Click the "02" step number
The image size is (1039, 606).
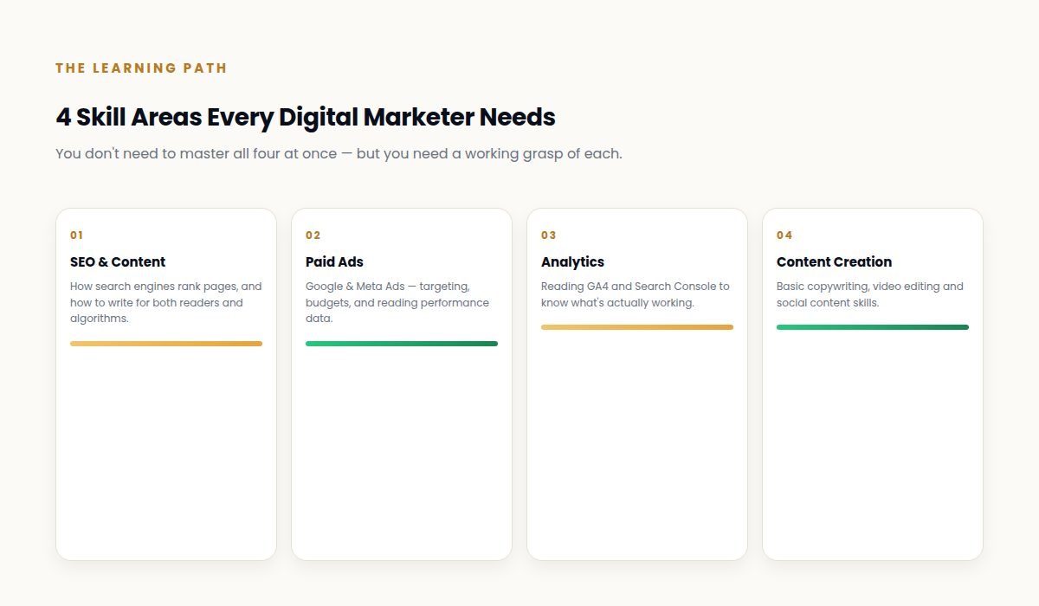point(313,235)
